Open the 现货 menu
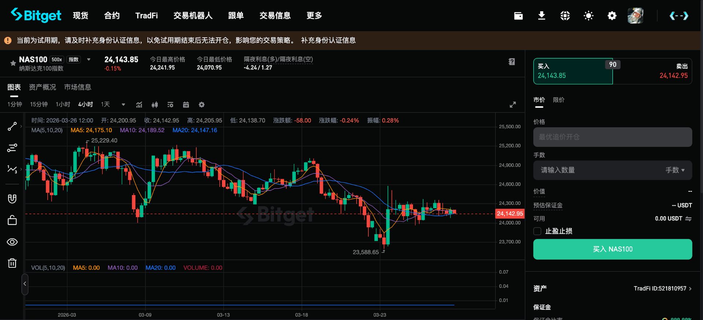The width and height of the screenshot is (703, 320). pyautogui.click(x=81, y=16)
